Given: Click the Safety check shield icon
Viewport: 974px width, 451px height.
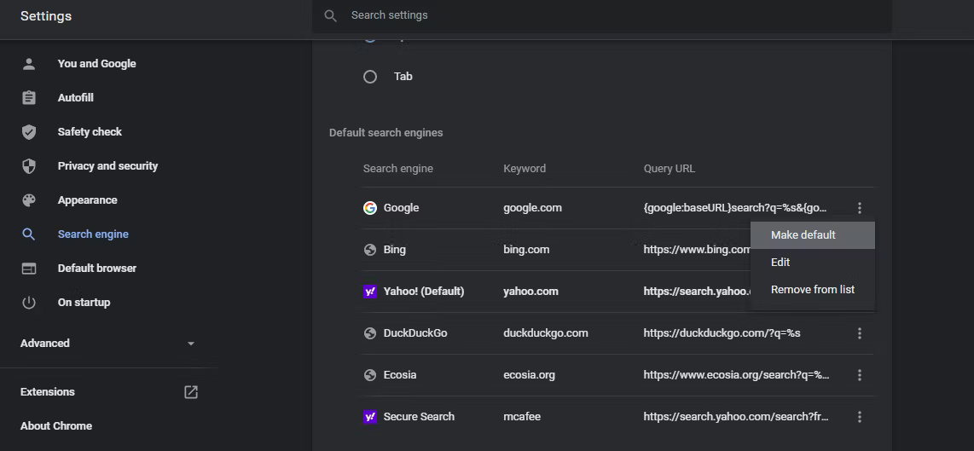Looking at the screenshot, I should [x=29, y=132].
